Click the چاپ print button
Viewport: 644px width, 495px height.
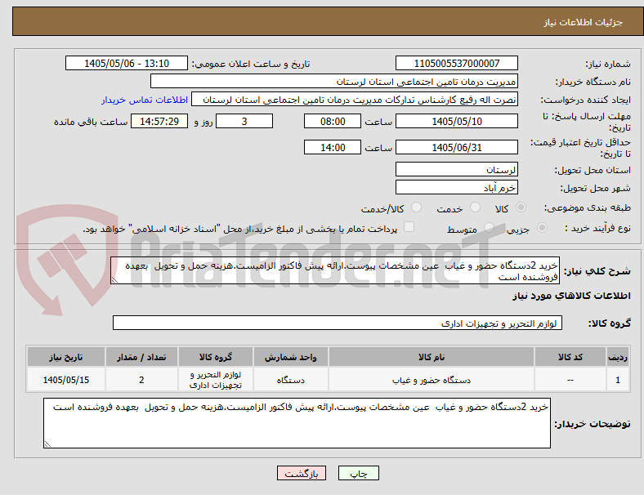pyautogui.click(x=359, y=473)
